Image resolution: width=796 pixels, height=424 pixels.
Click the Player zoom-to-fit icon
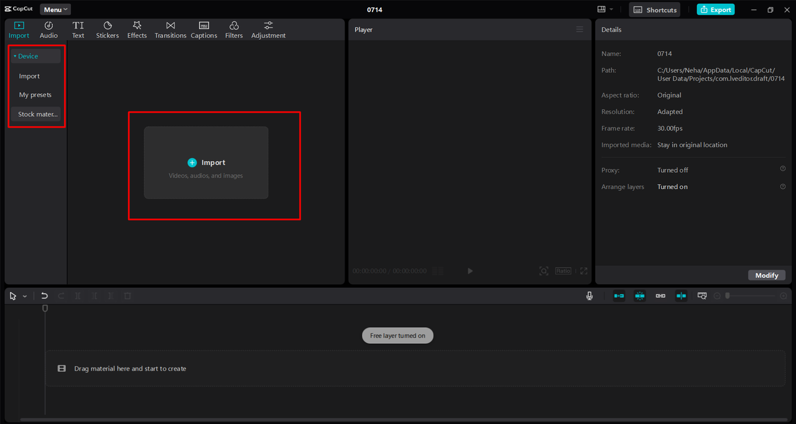pos(544,271)
